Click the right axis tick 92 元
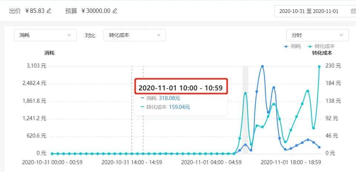 click(x=332, y=118)
